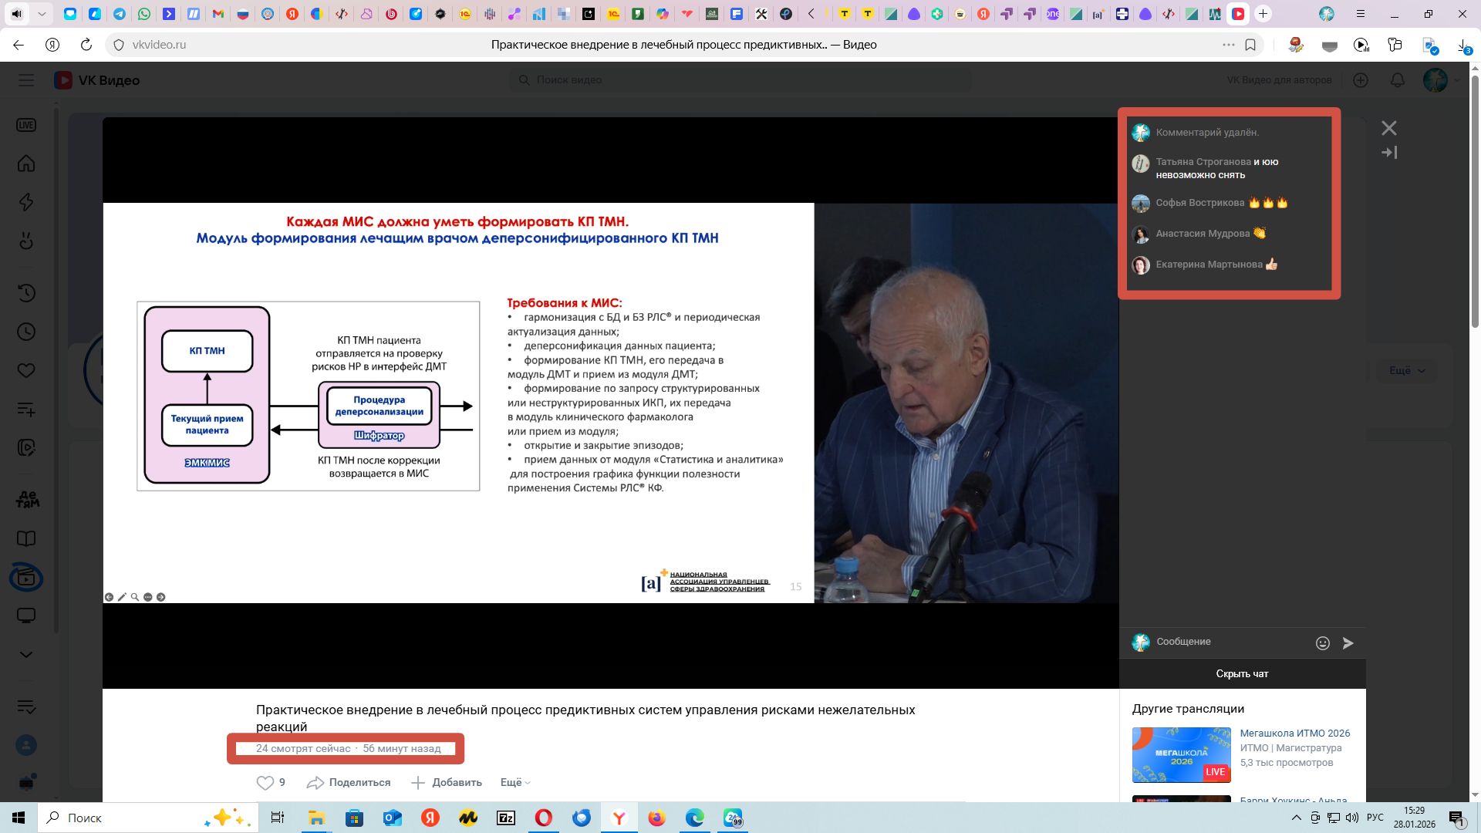Screen dimensions: 1481x833
Task: Click the upload video plus icon
Action: click(1361, 80)
